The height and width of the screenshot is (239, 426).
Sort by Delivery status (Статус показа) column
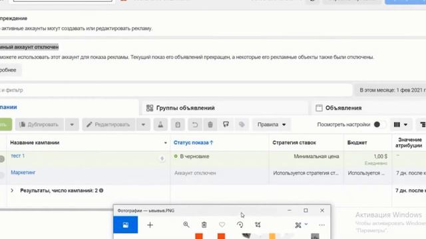click(193, 143)
